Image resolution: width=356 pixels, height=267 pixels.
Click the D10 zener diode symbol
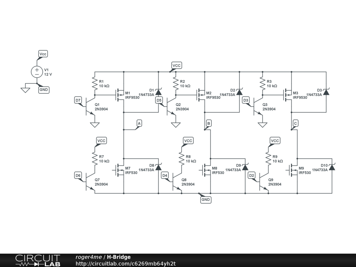(x=332, y=167)
